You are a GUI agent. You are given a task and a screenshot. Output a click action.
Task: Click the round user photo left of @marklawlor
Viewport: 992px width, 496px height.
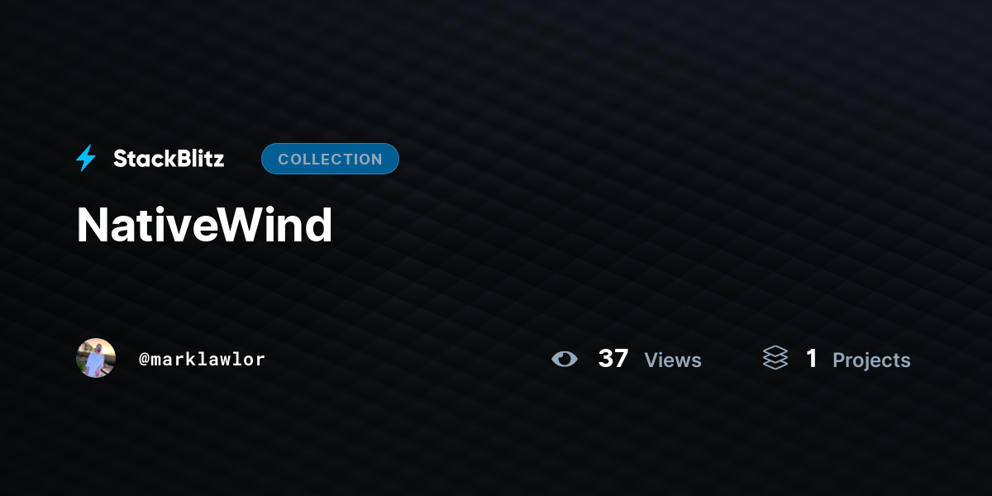[96, 358]
